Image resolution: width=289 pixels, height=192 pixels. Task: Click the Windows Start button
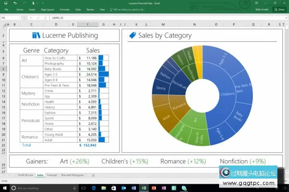click(x=4, y=187)
